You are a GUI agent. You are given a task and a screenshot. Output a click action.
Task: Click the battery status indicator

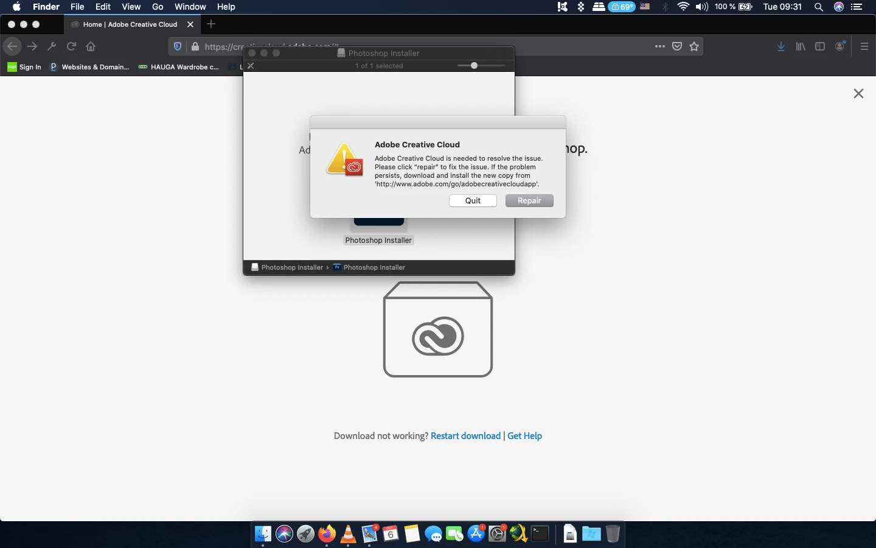pyautogui.click(x=734, y=7)
